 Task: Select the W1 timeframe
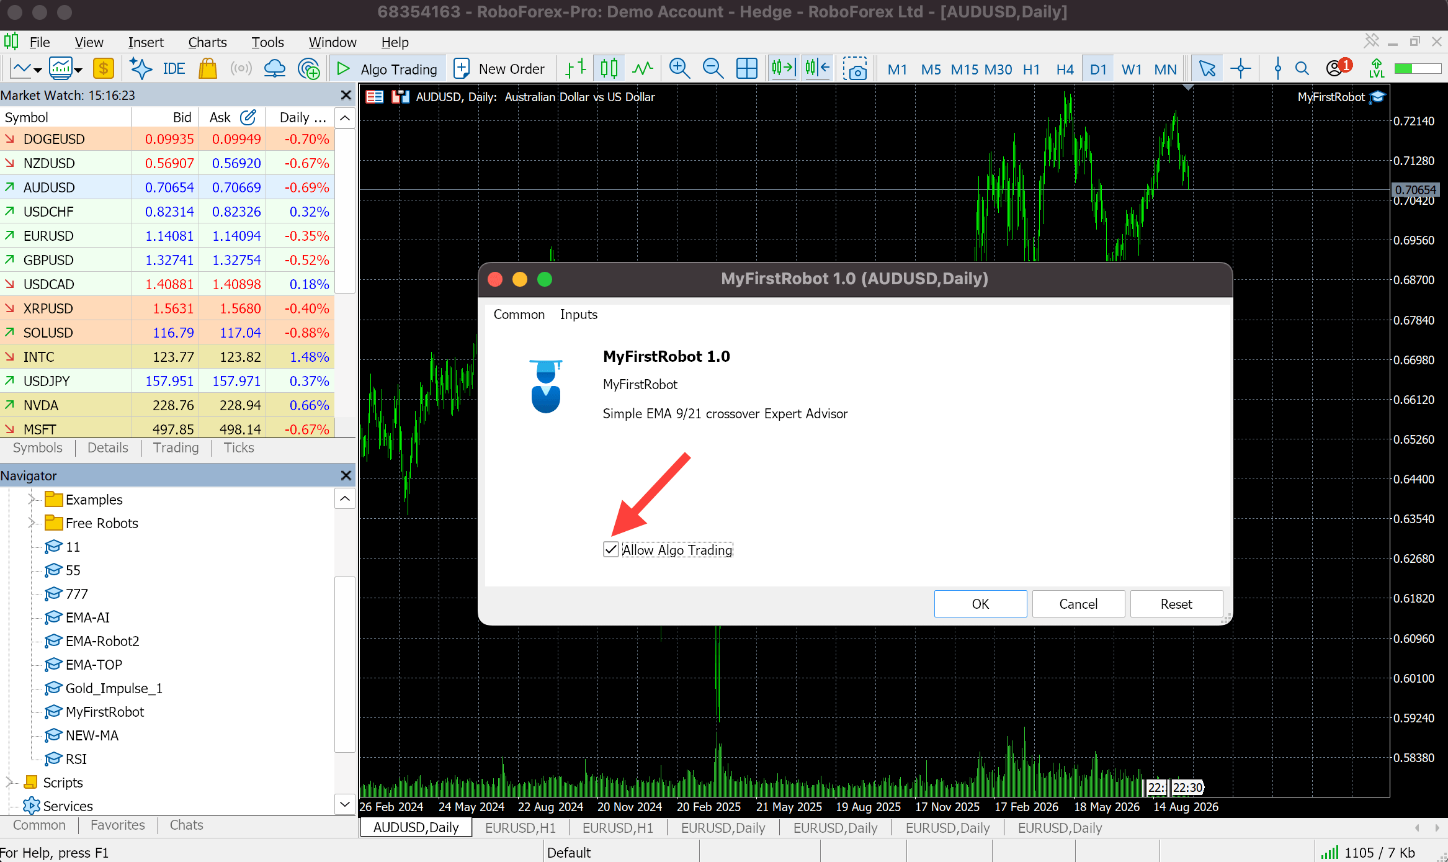[x=1132, y=70]
